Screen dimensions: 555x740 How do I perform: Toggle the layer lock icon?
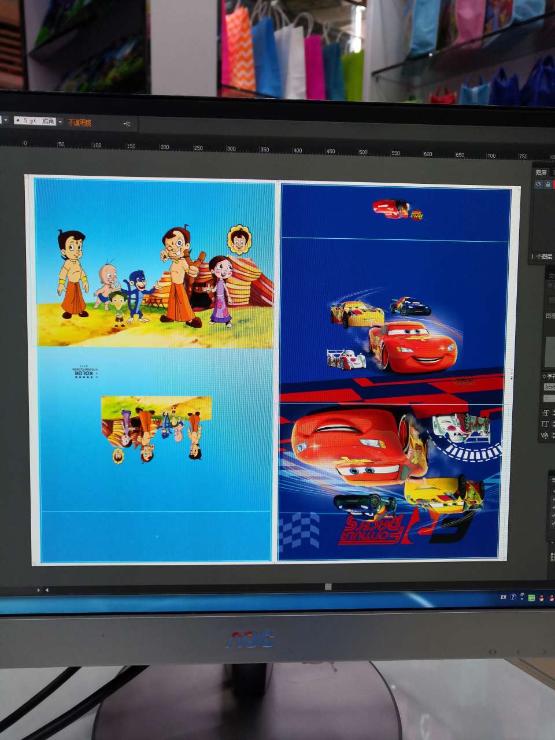point(547,184)
